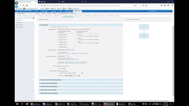Viewport: 189px width, 106px height.
Task: Toggle the Firefox sidebar icon
Action: coord(165,6)
